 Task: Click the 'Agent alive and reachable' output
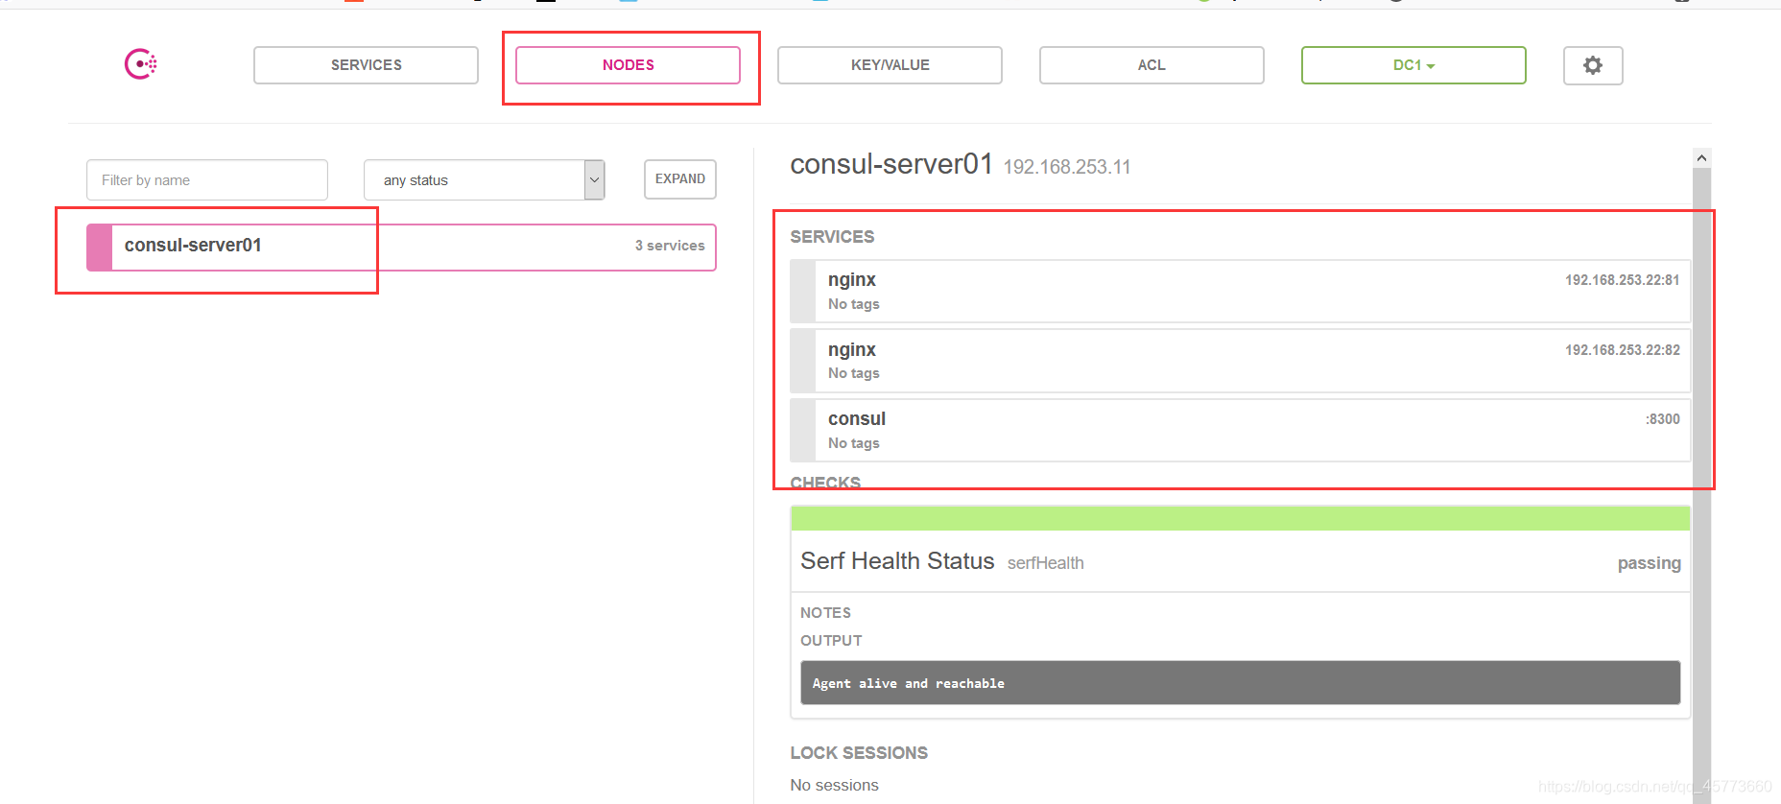(x=1240, y=682)
